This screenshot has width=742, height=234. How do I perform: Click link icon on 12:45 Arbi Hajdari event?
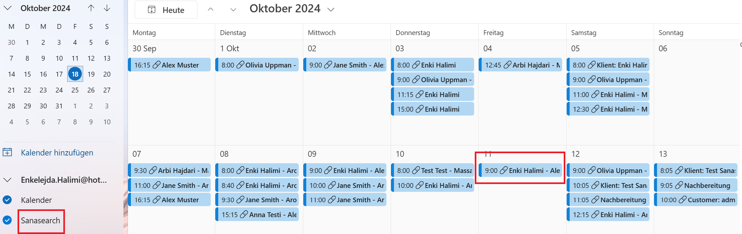click(507, 65)
